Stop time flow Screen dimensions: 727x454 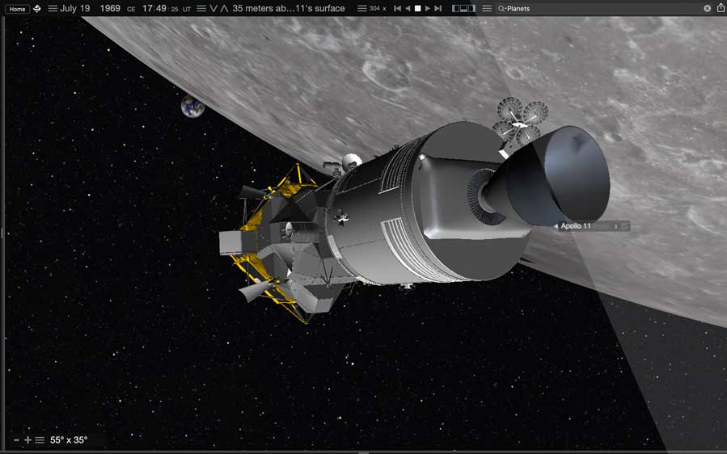click(x=417, y=8)
